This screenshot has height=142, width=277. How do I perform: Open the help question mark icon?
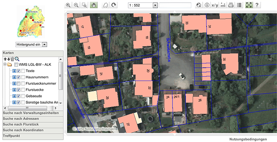tap(257, 5)
